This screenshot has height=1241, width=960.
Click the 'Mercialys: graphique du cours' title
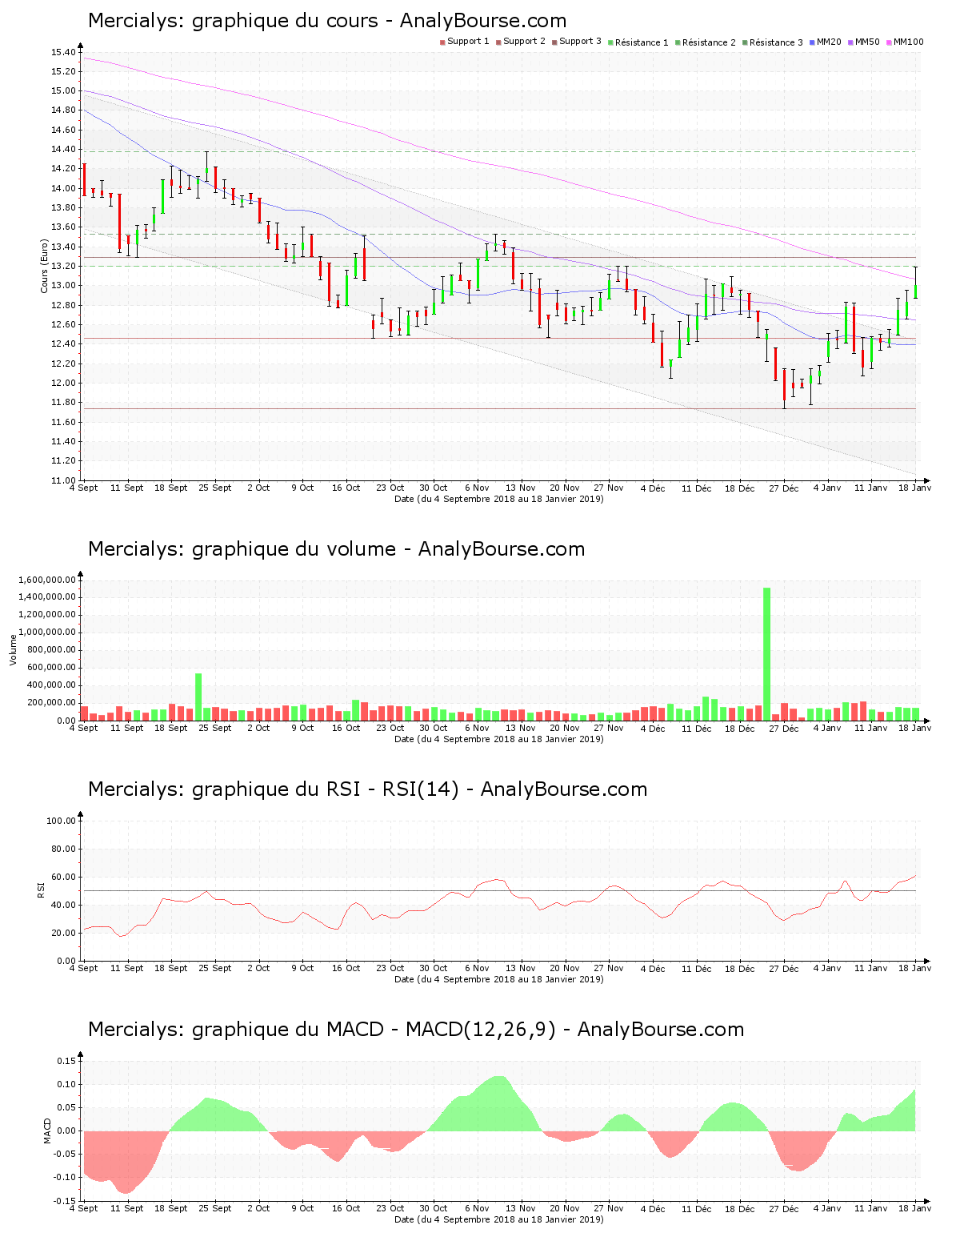pos(233,21)
